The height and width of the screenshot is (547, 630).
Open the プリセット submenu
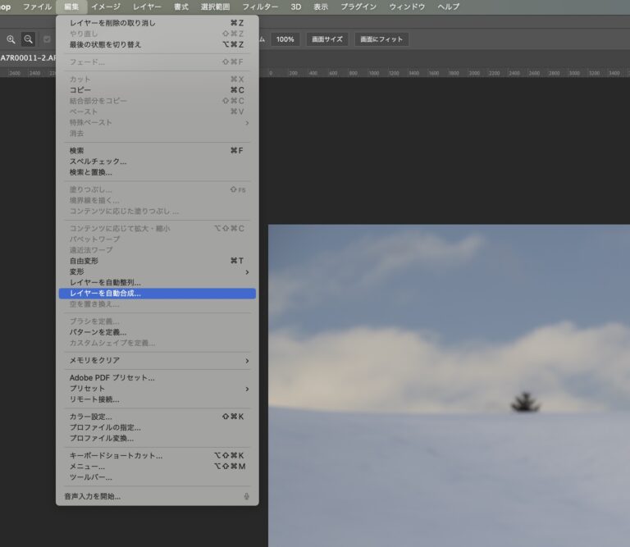246,389
